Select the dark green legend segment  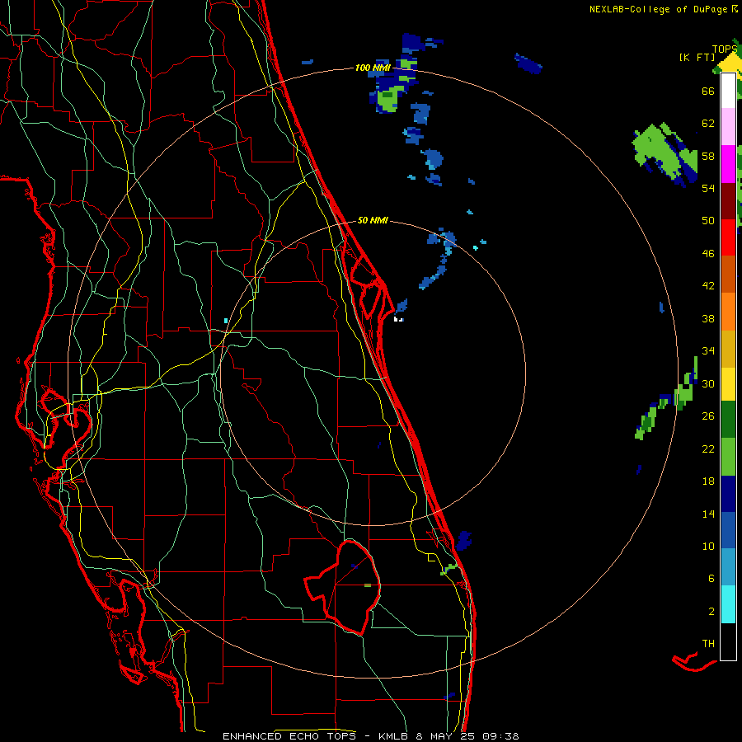pyautogui.click(x=728, y=420)
